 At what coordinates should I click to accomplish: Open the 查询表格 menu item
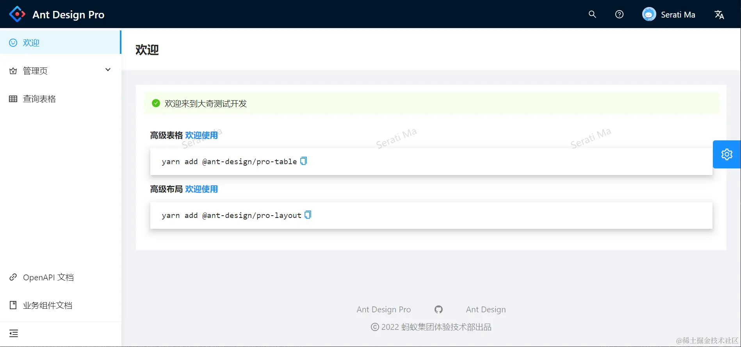pos(61,99)
